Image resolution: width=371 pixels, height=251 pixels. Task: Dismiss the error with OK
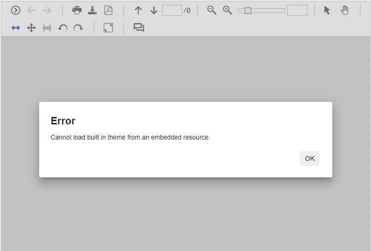(x=310, y=158)
